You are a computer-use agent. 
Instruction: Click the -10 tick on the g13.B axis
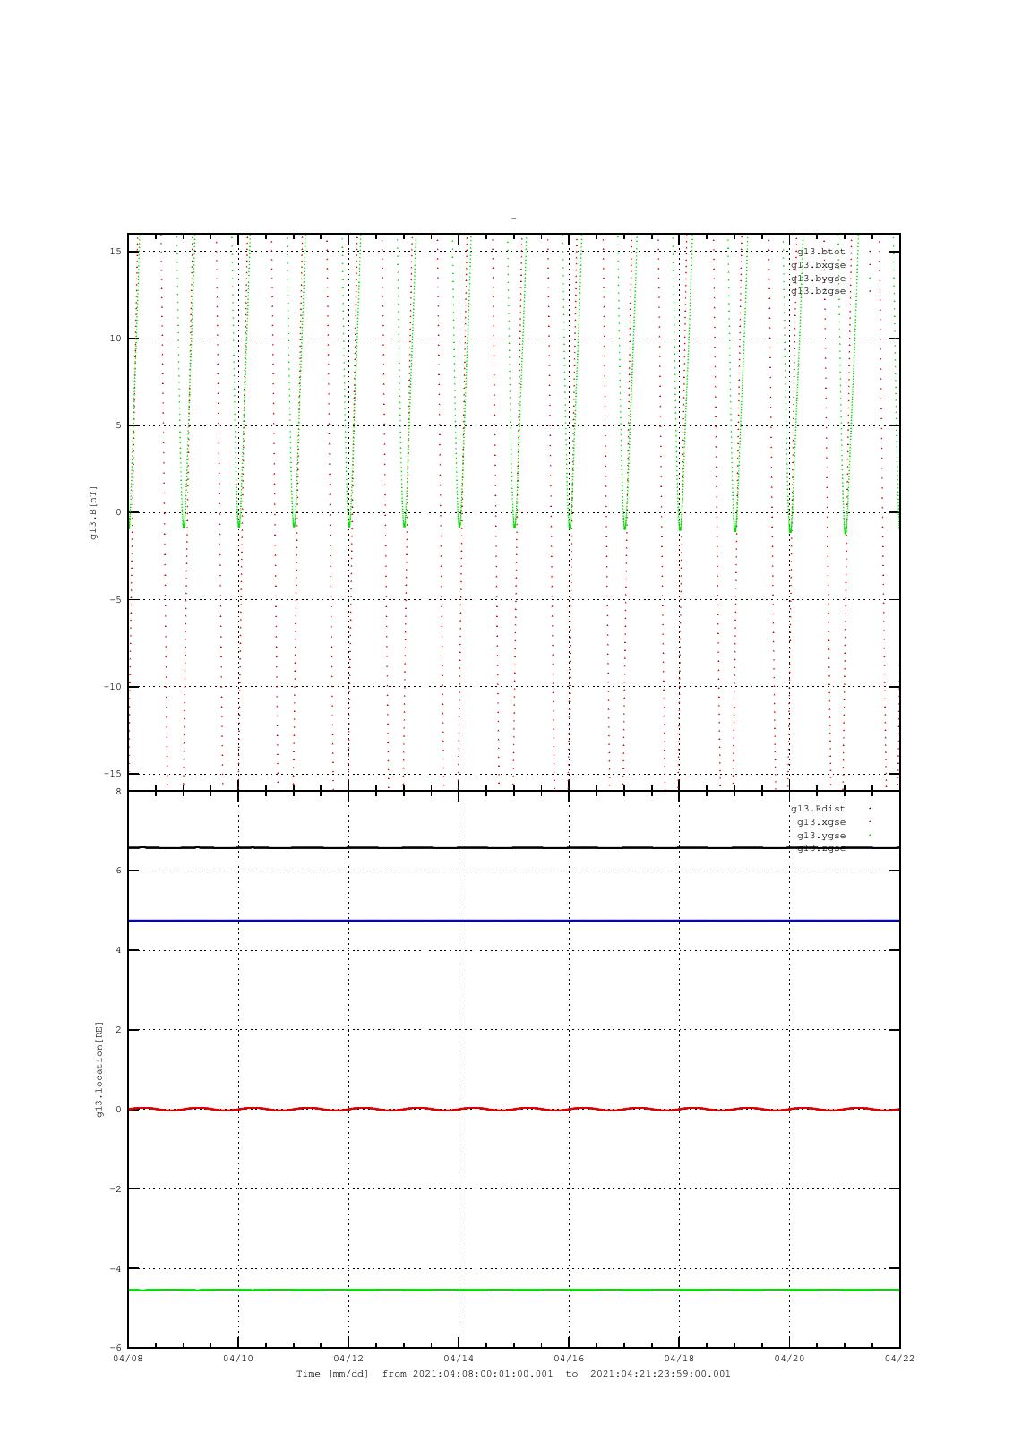[113, 687]
